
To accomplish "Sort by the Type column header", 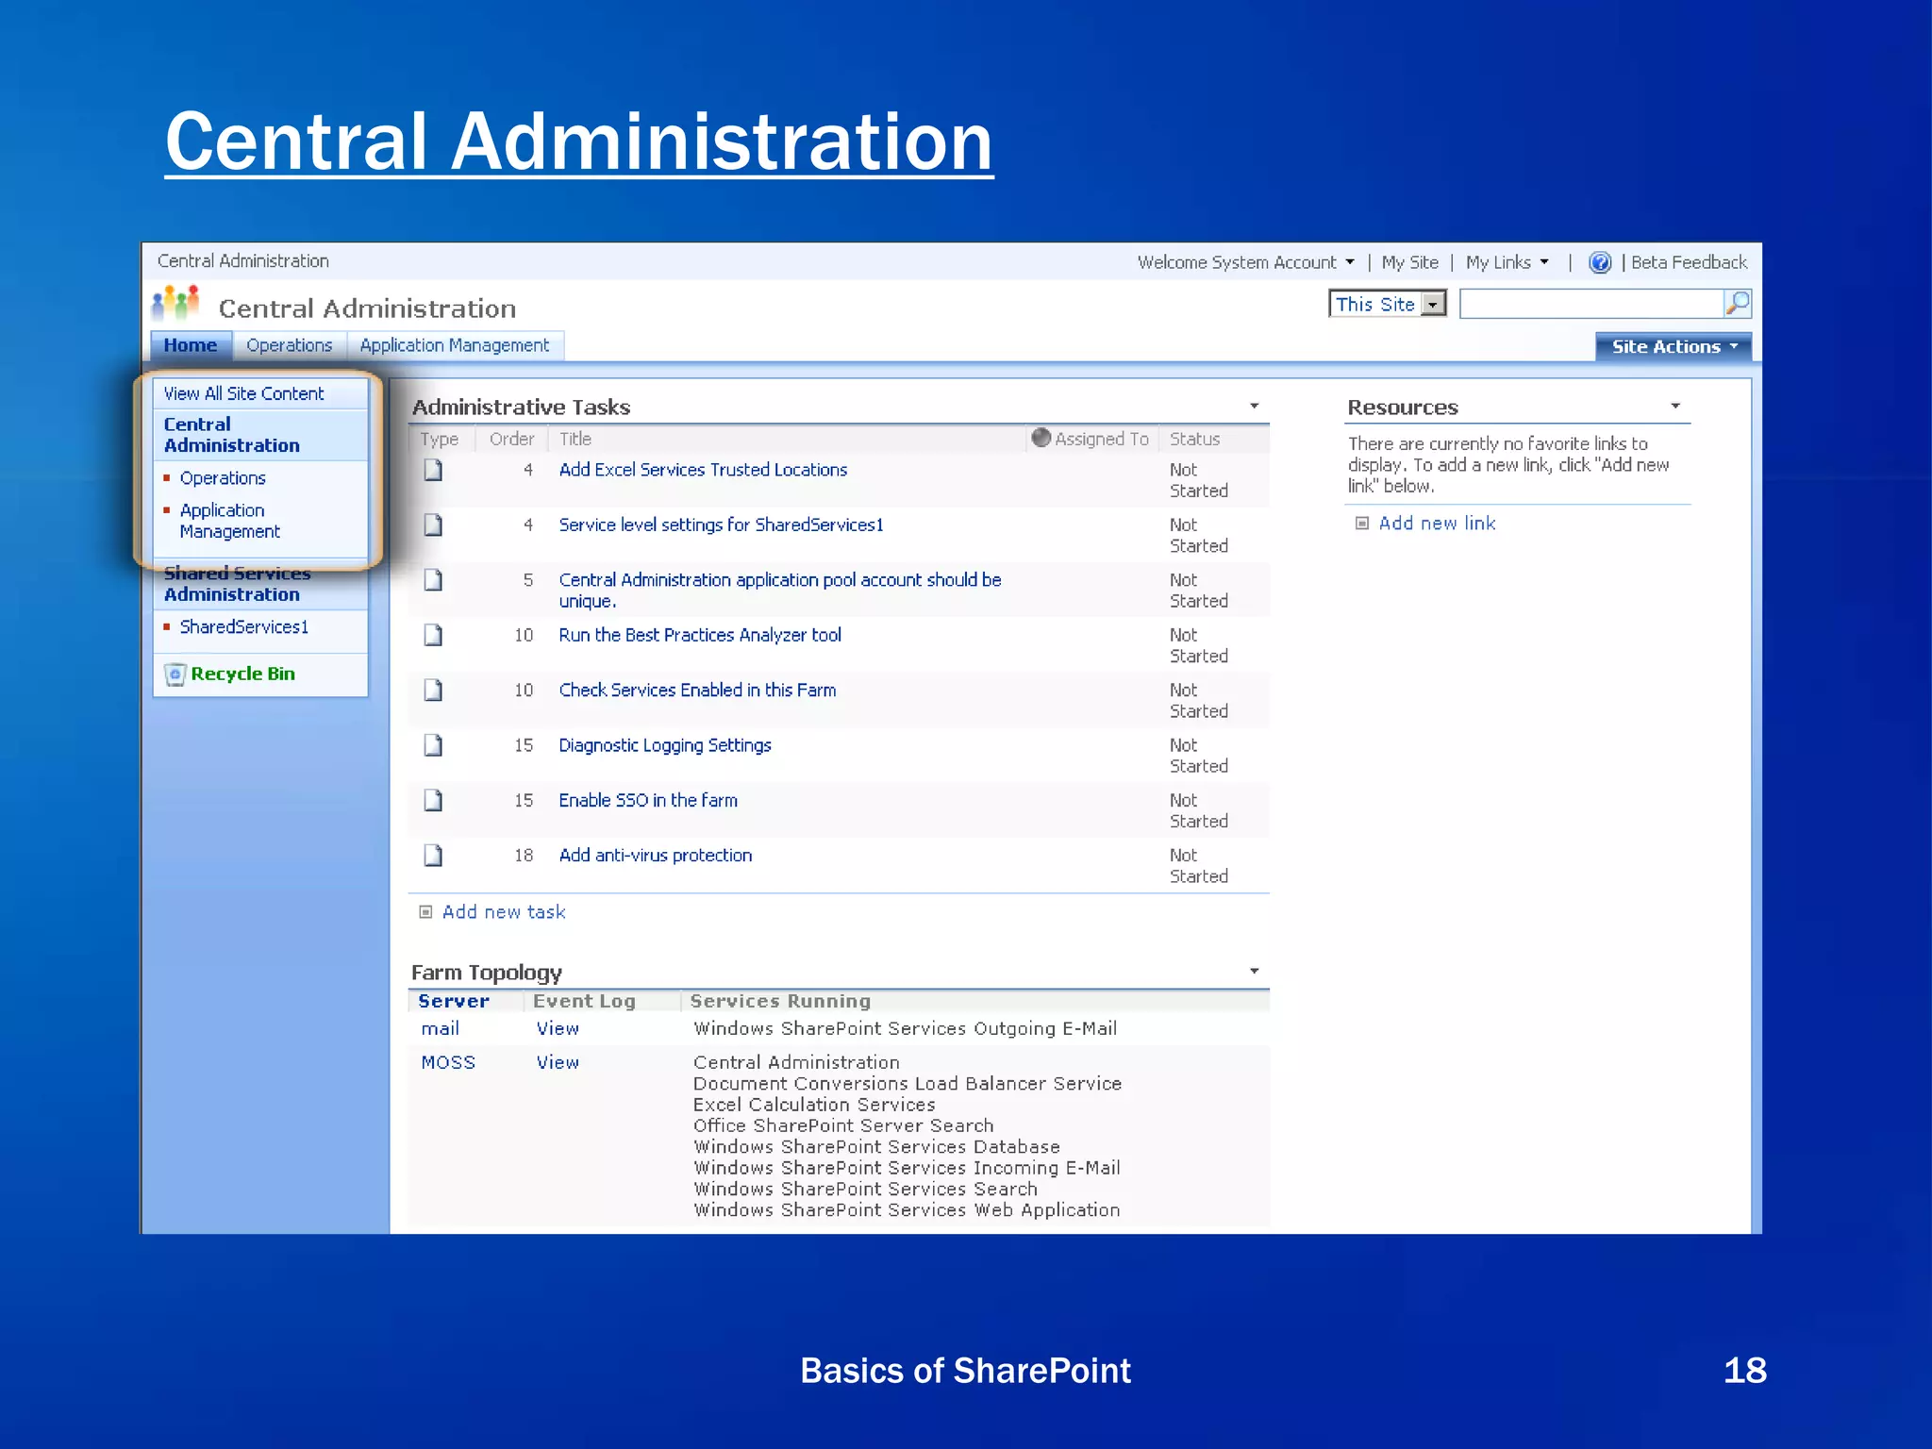I will click(x=440, y=439).
